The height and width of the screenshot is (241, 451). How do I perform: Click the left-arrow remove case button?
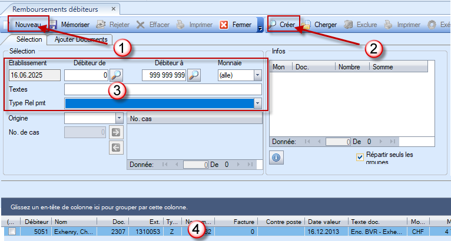(x=116, y=148)
